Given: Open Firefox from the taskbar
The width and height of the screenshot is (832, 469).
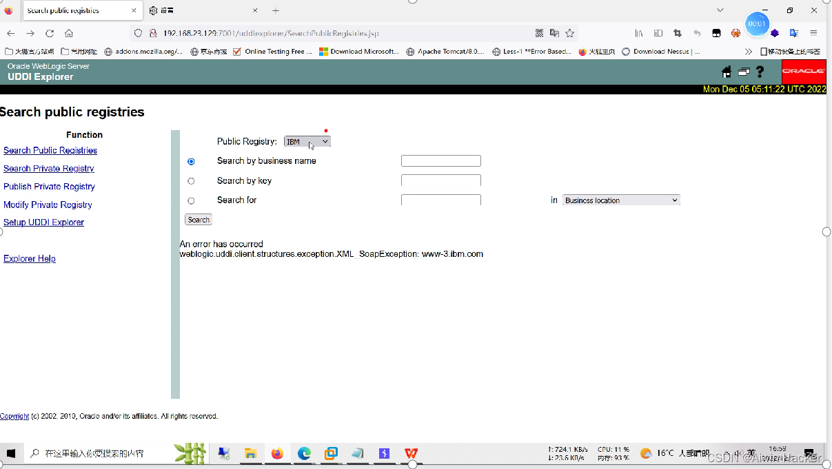Looking at the screenshot, I should click(x=277, y=453).
